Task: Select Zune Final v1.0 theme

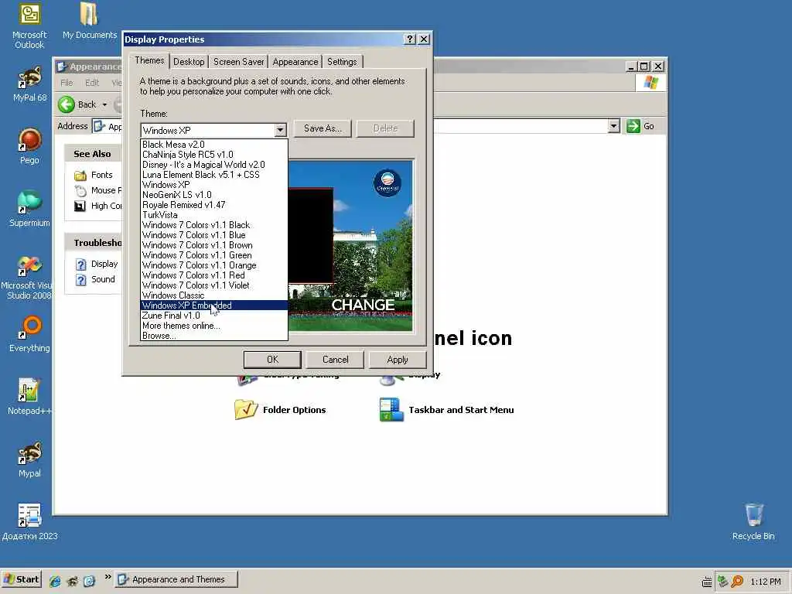Action: 213,316
